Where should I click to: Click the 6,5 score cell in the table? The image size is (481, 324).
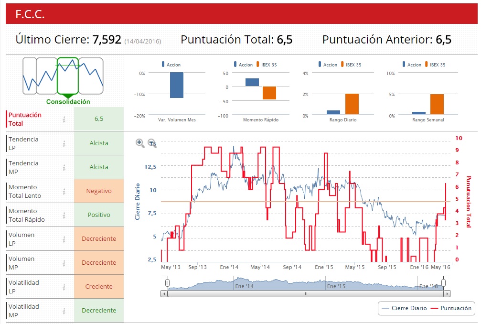coord(99,119)
